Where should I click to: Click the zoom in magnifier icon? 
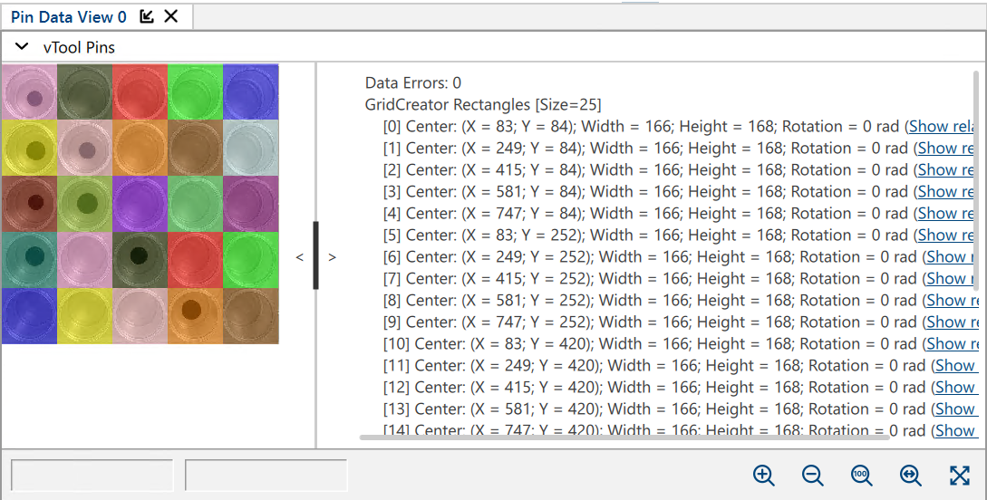[x=763, y=476]
